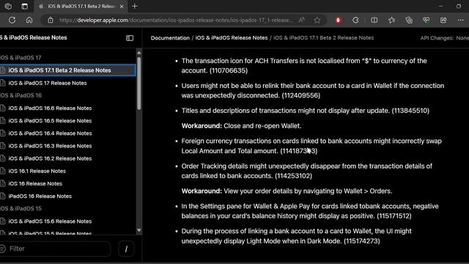The width and height of the screenshot is (469, 264).
Task: Toggle the documentation sidebar panel
Action: point(130,38)
